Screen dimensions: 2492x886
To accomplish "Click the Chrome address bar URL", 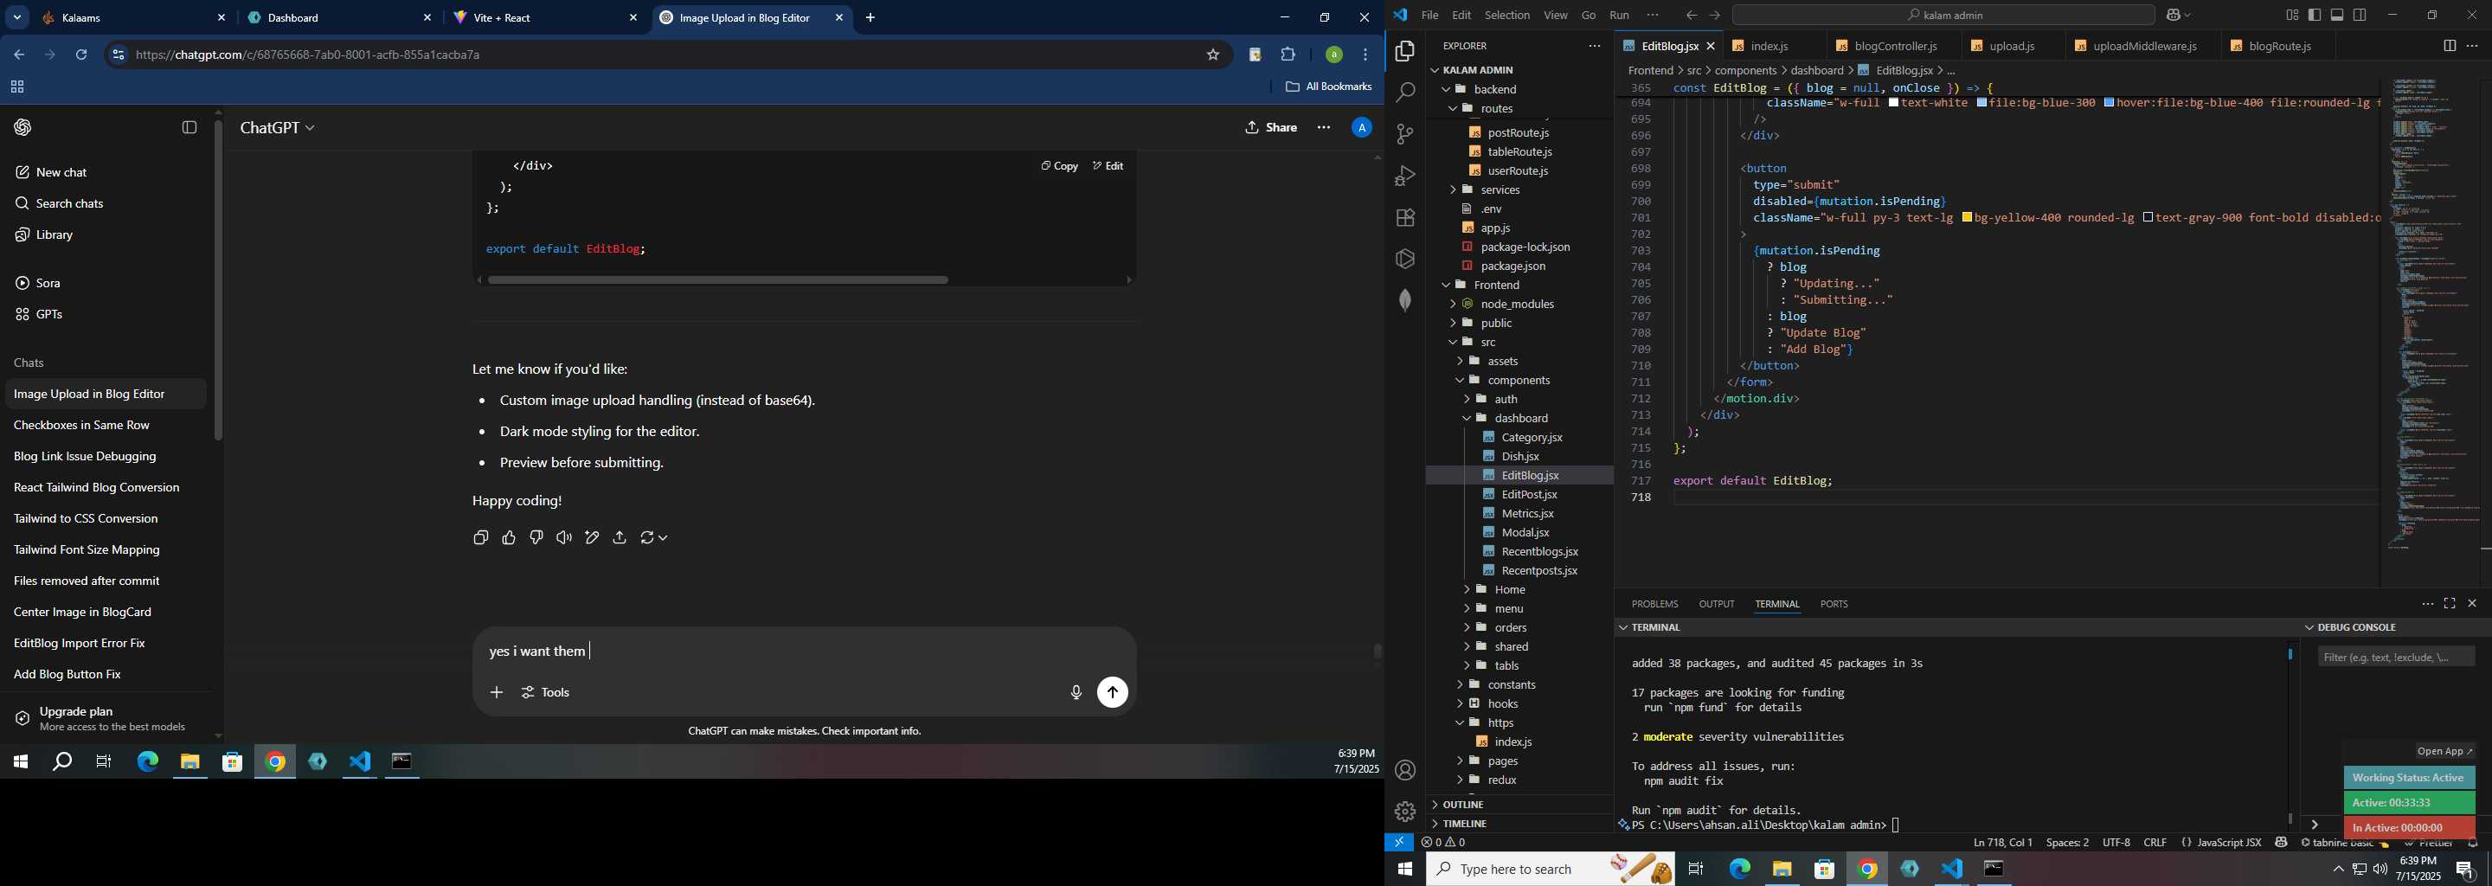I will tap(308, 55).
